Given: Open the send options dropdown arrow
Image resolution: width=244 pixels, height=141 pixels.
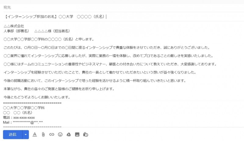Looking at the screenshot, I should (26, 135).
